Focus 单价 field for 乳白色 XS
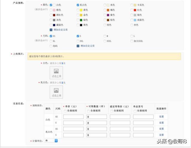The width and height of the screenshot is (191, 148). [73, 129]
